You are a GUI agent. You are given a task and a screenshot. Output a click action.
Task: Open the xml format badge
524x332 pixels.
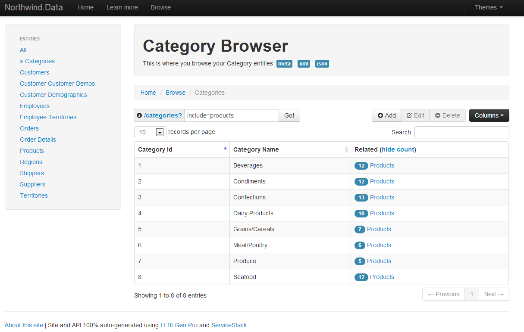pos(304,64)
